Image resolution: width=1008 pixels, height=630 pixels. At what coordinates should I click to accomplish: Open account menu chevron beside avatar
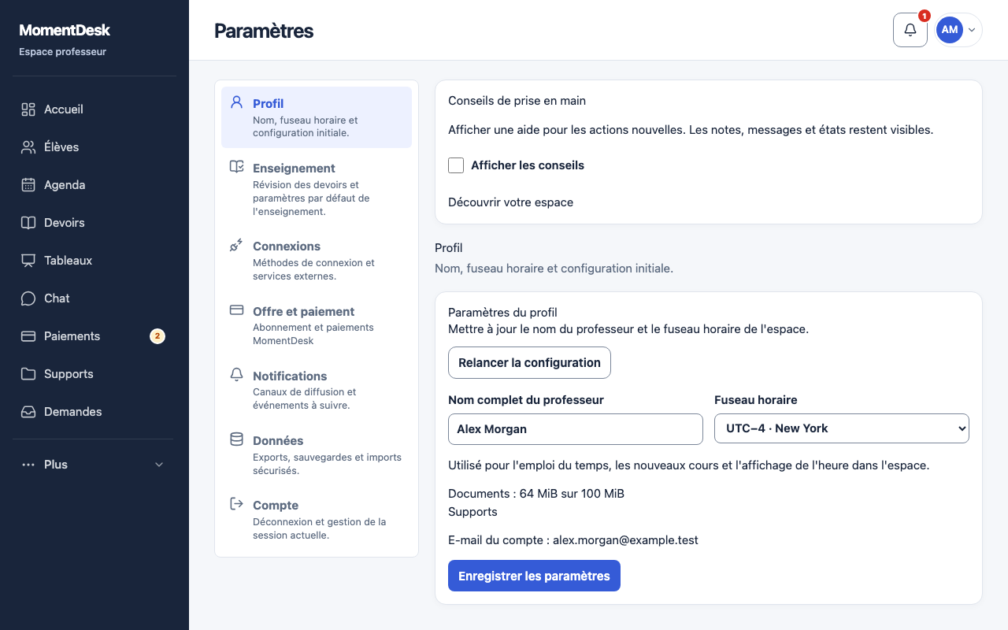(972, 30)
